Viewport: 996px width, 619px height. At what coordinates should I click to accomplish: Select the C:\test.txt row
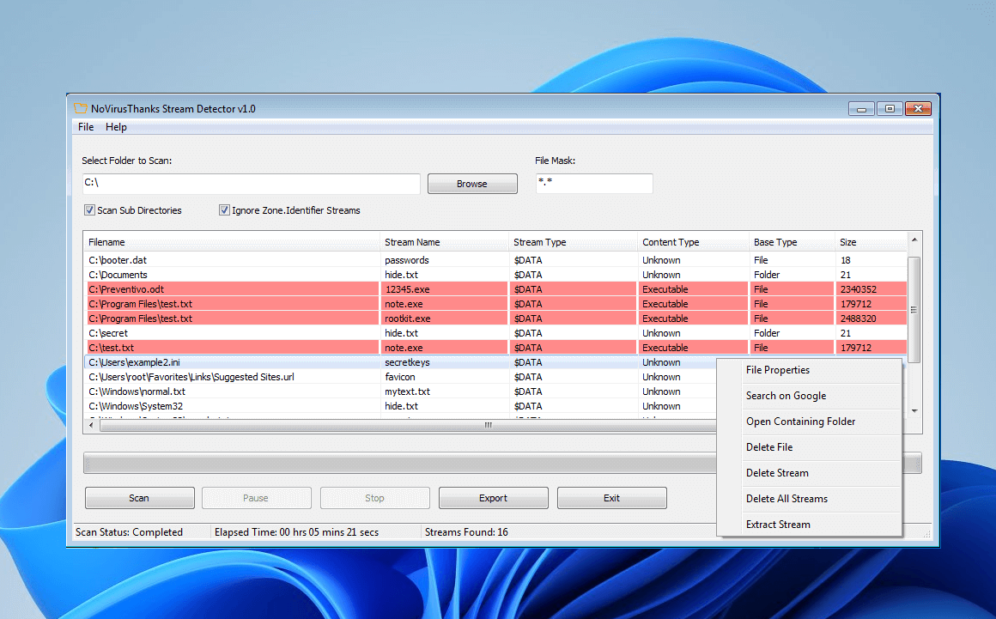tap(495, 348)
